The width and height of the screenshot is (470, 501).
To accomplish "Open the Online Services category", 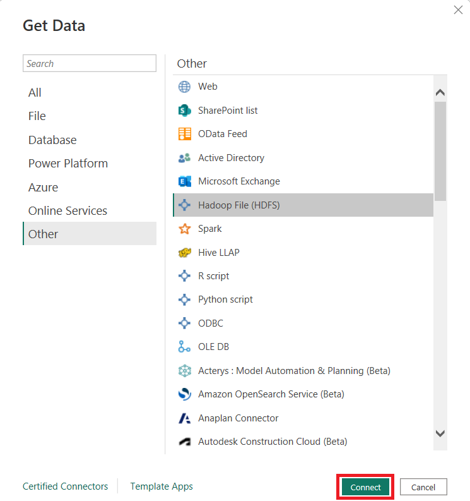I will [x=68, y=211].
